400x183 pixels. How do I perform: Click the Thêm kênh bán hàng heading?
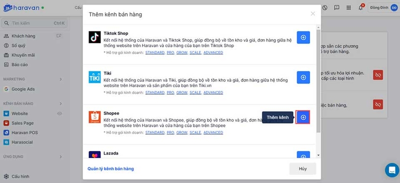pyautogui.click(x=115, y=14)
